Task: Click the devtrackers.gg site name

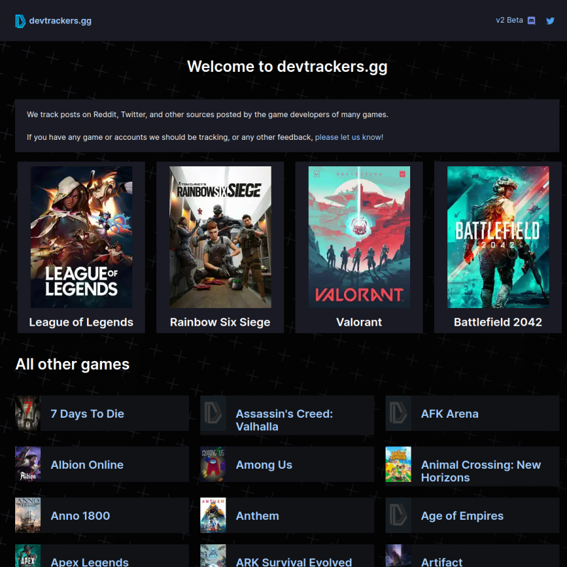Action: tap(60, 21)
